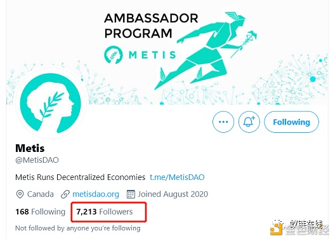Click the Metis display name
The height and width of the screenshot is (239, 333).
point(30,148)
